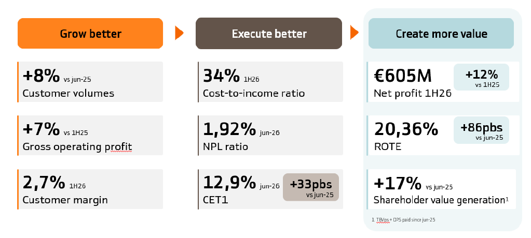Viewport: 531px width, 238px height.
Task: Click the 1,92% NPL ratio card
Action: point(270,136)
